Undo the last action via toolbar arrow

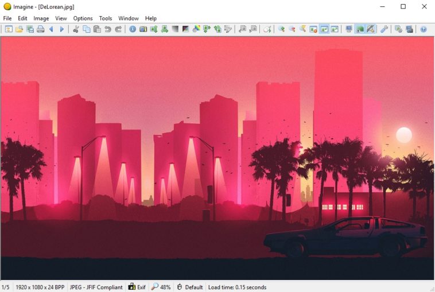click(108, 29)
